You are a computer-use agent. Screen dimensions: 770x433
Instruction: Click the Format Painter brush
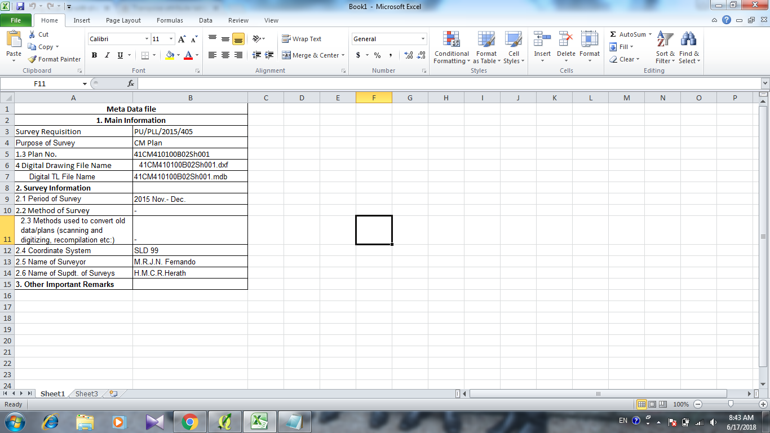tap(33, 59)
